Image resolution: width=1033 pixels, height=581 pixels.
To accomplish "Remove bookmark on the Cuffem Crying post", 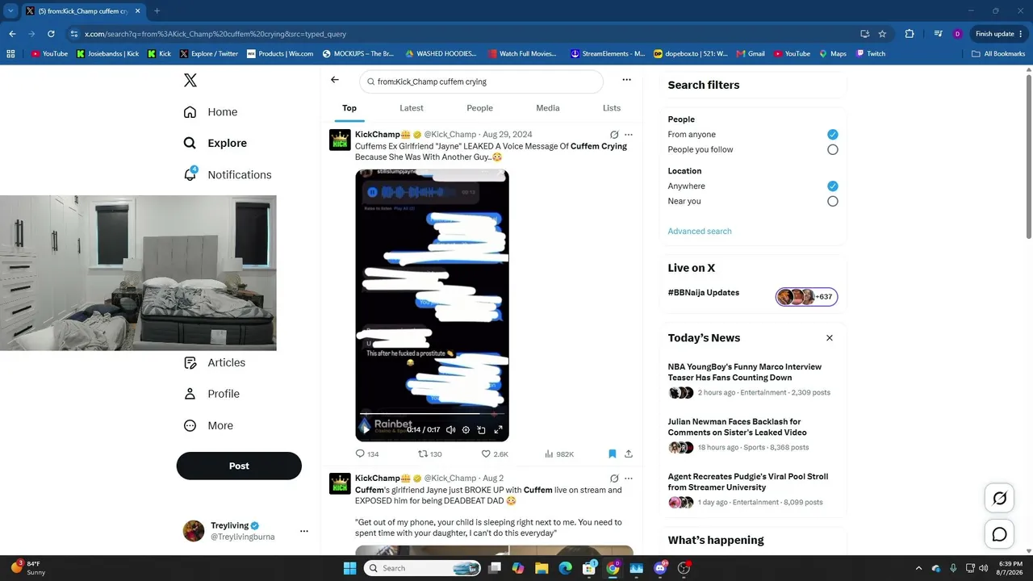I will (x=613, y=454).
